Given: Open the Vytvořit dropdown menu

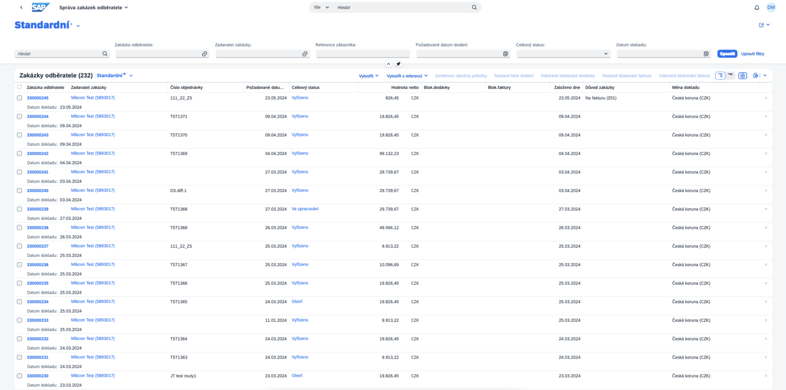Looking at the screenshot, I should pyautogui.click(x=368, y=76).
